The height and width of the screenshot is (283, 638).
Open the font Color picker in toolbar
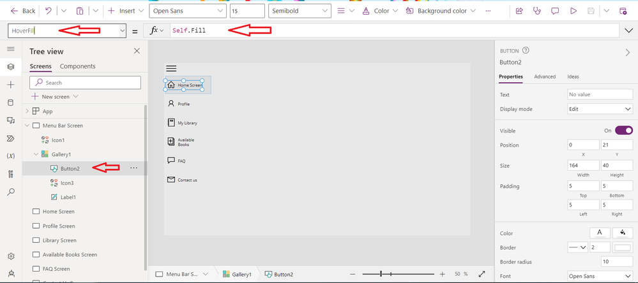point(380,11)
